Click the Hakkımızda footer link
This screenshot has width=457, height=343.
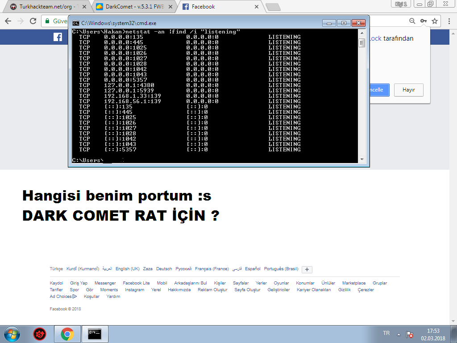pos(179,290)
